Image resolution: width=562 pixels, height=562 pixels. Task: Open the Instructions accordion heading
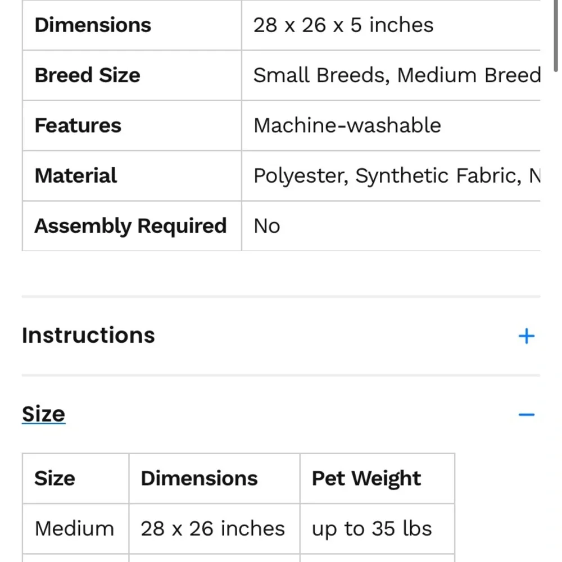pos(88,336)
